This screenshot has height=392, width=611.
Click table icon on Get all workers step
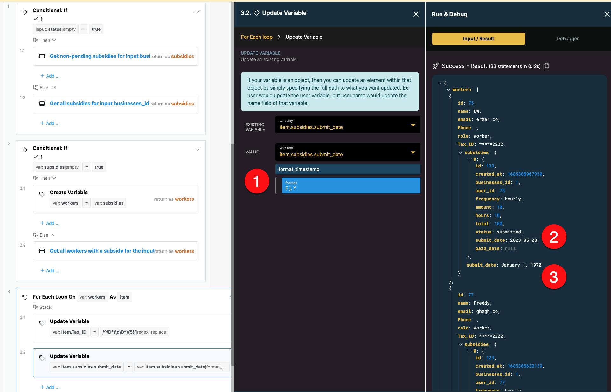(x=42, y=251)
